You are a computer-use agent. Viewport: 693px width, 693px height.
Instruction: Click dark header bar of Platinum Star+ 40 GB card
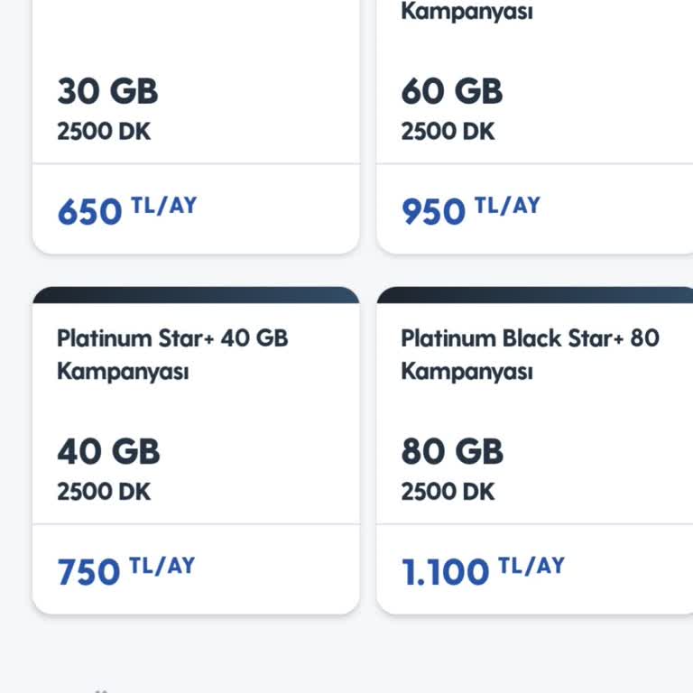(196, 295)
